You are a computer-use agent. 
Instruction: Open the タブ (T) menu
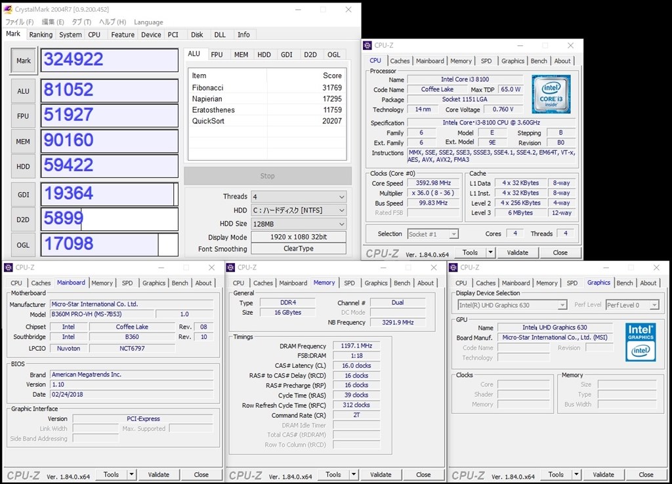pyautogui.click(x=81, y=22)
